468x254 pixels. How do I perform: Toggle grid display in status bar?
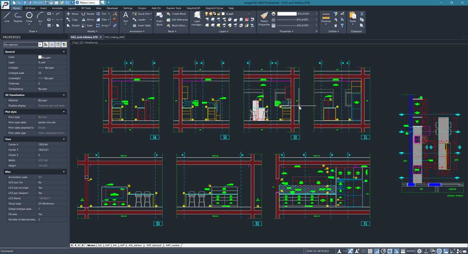point(370,251)
